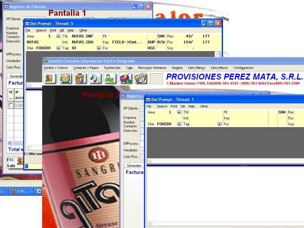The image size is (304, 228).
Task: Open the Ventas y Cobros menu
Action: pyautogui.click(x=56, y=68)
